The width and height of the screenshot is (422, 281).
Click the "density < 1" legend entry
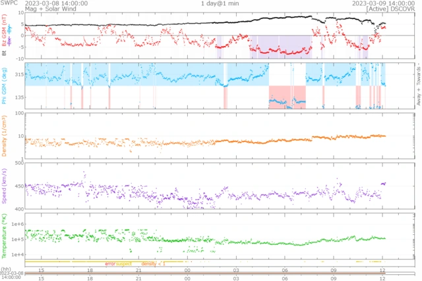tap(154, 264)
